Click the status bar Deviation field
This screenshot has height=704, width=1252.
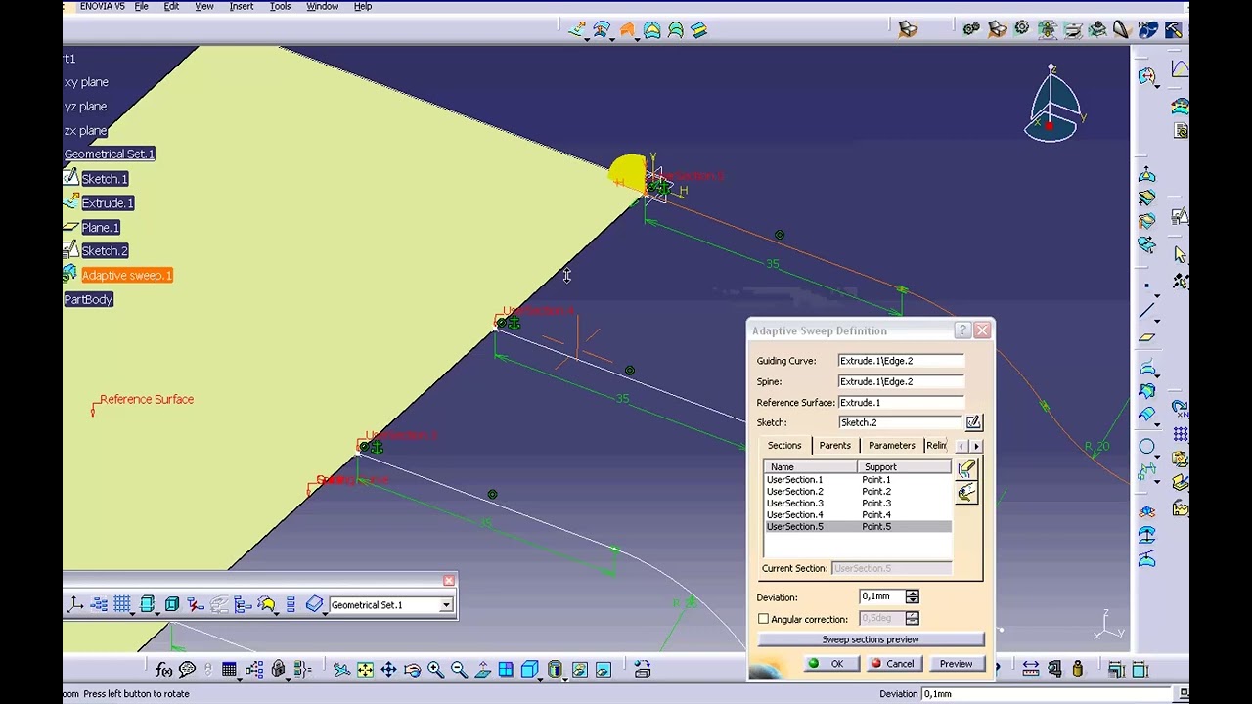(1046, 694)
